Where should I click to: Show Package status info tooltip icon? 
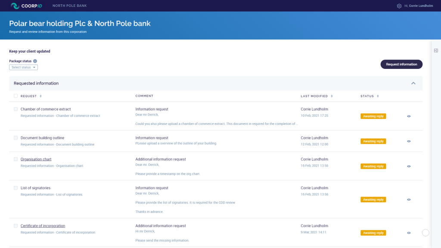35,61
